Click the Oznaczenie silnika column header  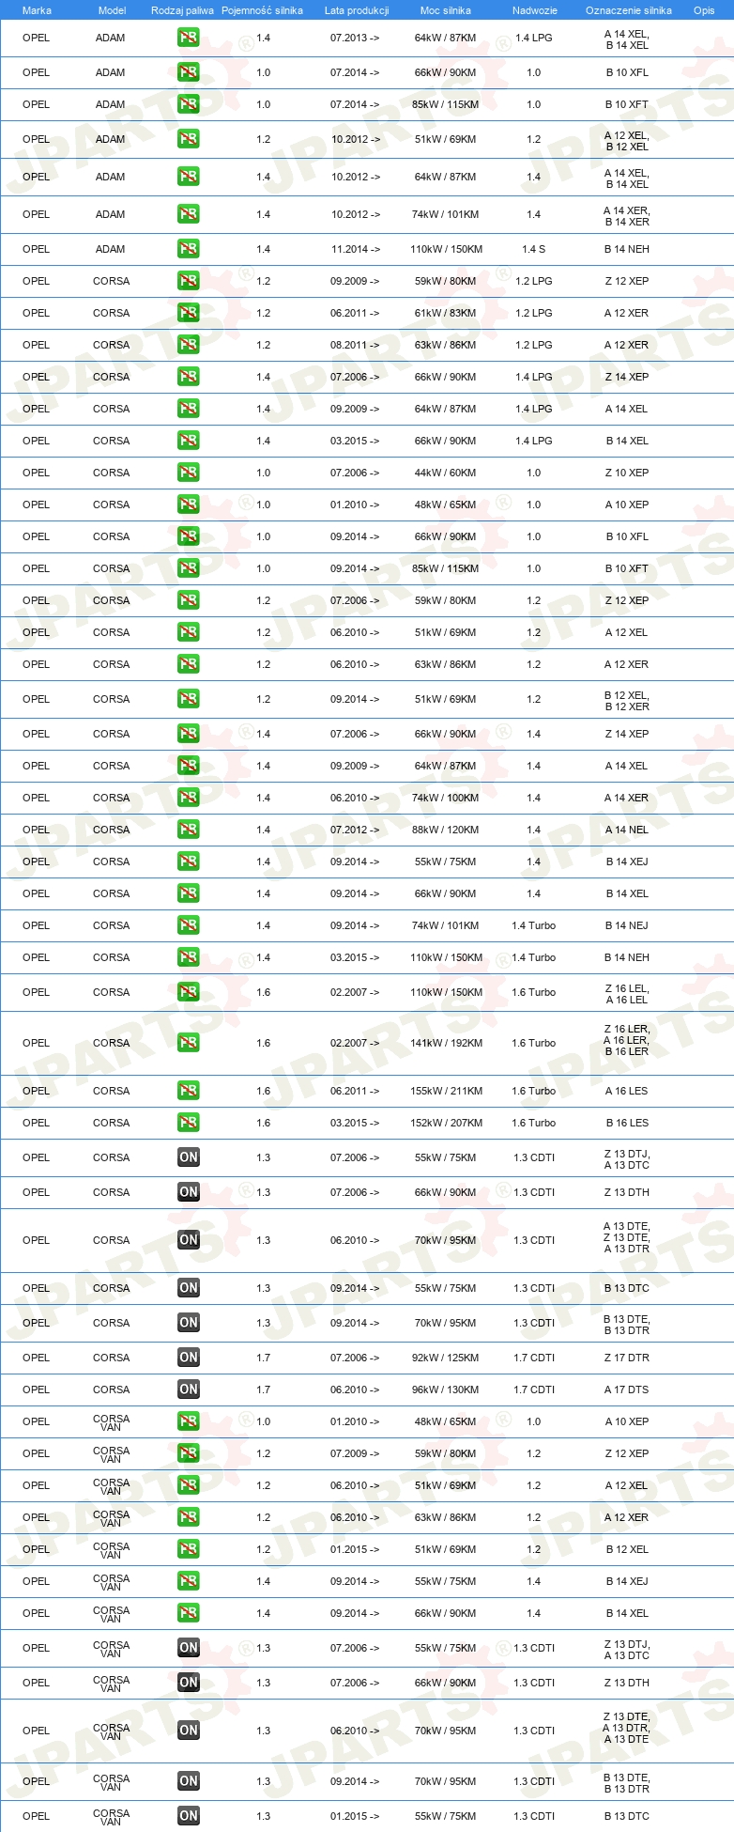(x=629, y=10)
